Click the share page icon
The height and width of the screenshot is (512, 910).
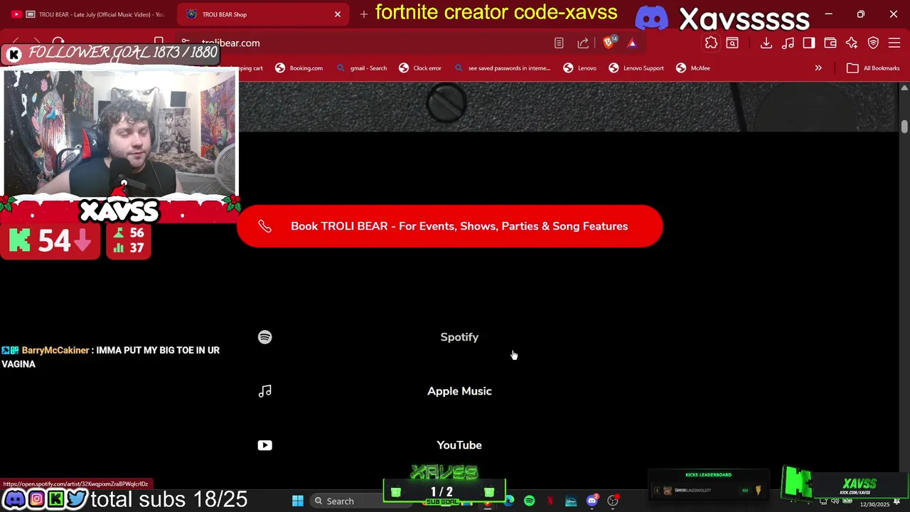pyautogui.click(x=583, y=43)
